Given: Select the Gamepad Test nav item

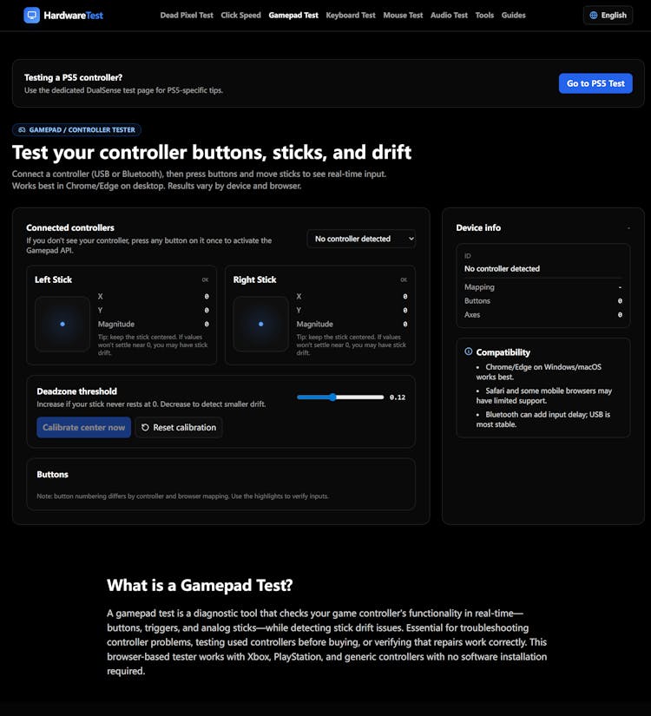Looking at the screenshot, I should [x=293, y=15].
